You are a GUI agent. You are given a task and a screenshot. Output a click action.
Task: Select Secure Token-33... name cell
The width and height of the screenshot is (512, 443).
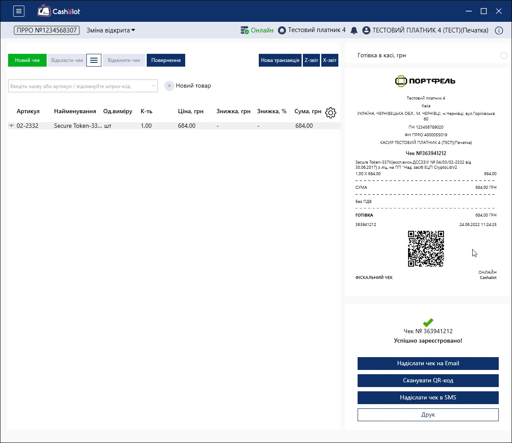[78, 126]
